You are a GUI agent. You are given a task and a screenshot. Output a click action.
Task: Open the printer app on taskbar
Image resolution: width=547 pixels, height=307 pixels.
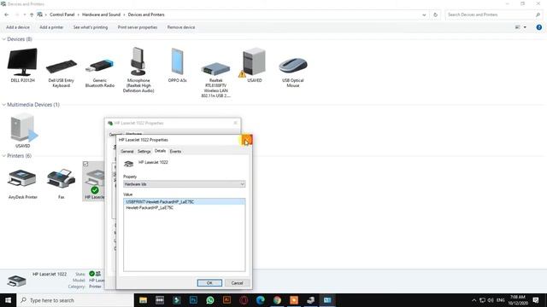tap(310, 300)
